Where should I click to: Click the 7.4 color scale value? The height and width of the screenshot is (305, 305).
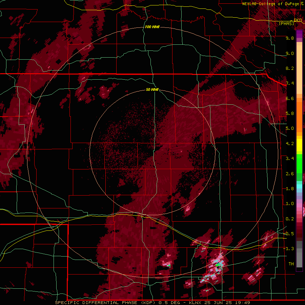290,83
